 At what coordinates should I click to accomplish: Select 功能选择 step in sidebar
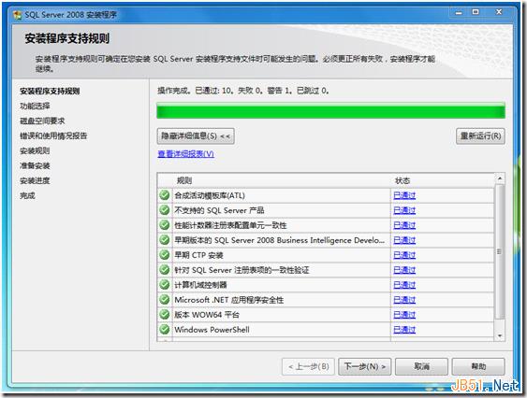[x=35, y=107]
